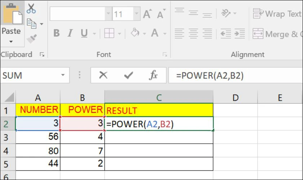Select column D header
The width and height of the screenshot is (303, 180).
(235, 98)
